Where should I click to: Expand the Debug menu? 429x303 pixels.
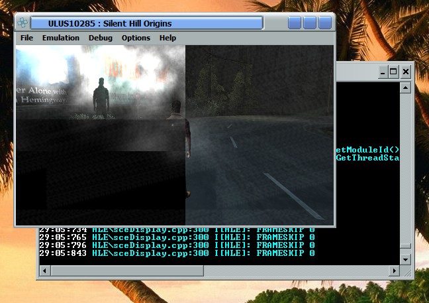coord(101,38)
